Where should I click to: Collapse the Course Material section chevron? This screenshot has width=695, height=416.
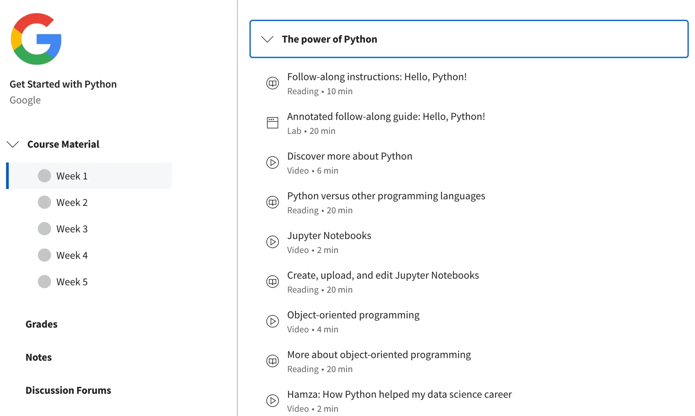click(x=13, y=144)
